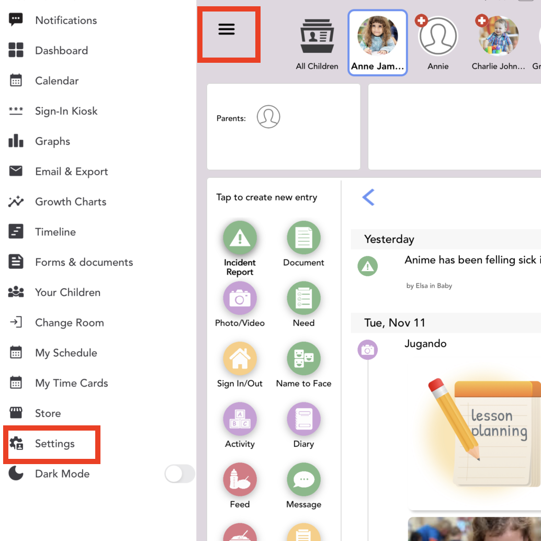Viewport: 541px width, 541px height.
Task: Open Dashboard in the side menu
Action: [61, 50]
